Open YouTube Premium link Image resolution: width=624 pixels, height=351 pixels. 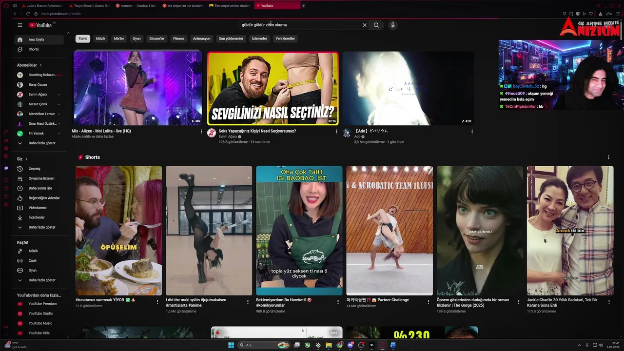(x=39, y=304)
